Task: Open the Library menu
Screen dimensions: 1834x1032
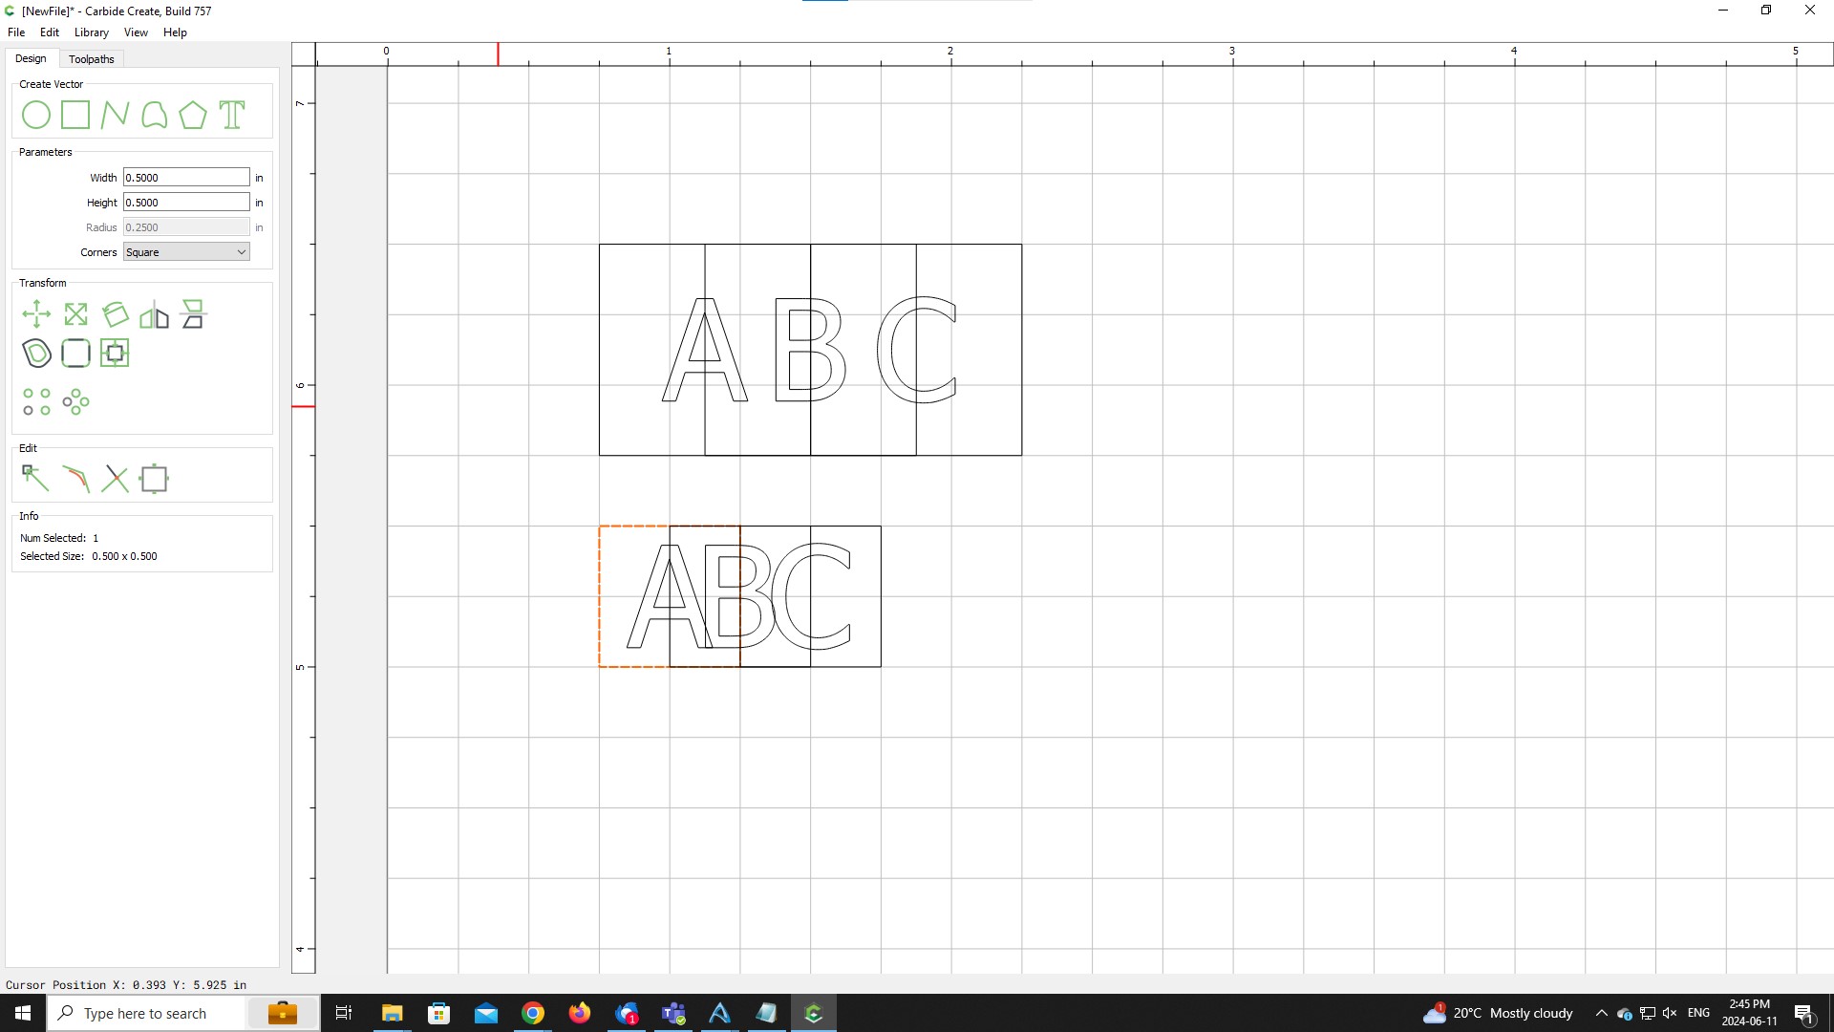Action: click(x=92, y=32)
